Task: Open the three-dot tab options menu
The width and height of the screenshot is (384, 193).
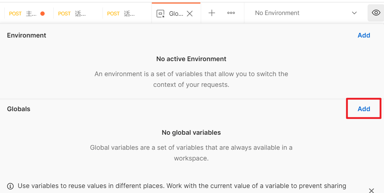Action: click(x=231, y=13)
